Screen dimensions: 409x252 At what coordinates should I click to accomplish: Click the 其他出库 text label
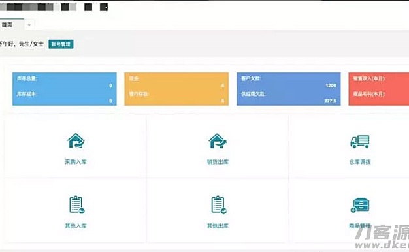pyautogui.click(x=218, y=226)
